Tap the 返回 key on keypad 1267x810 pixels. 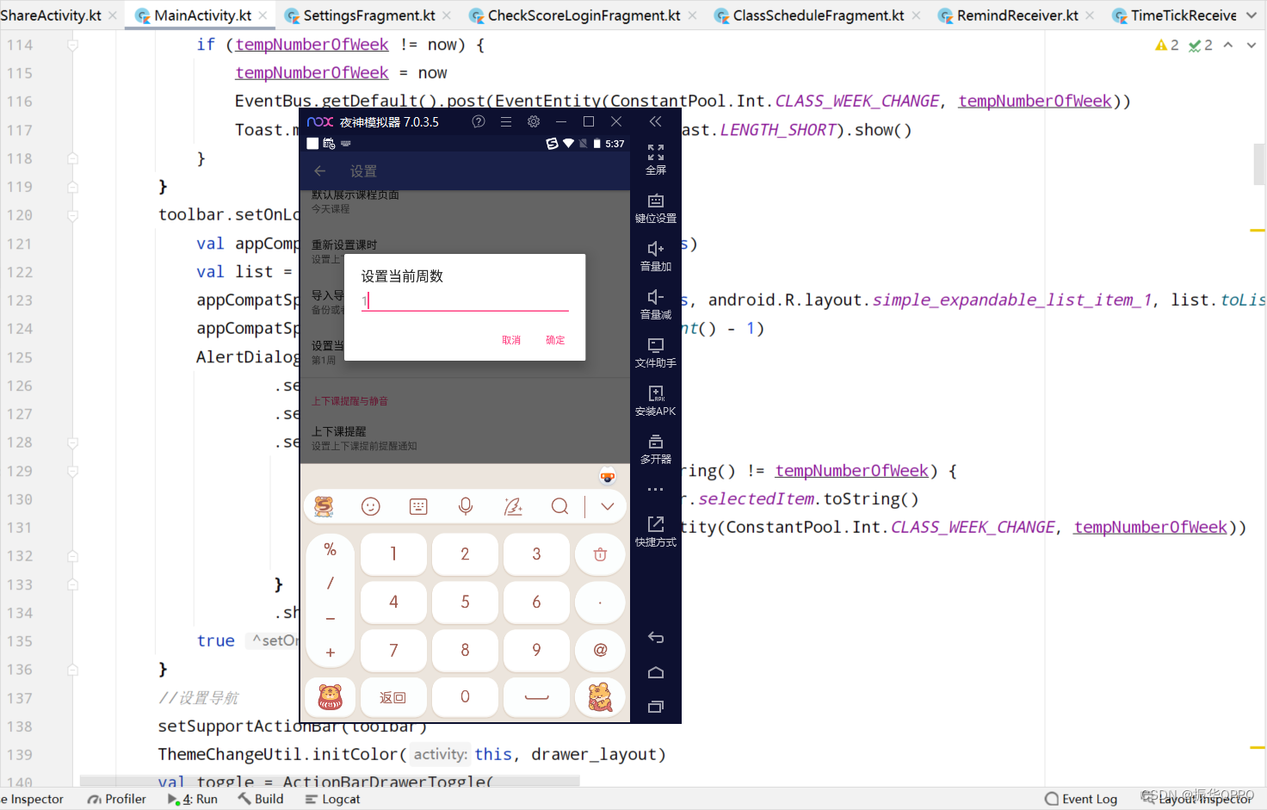click(393, 697)
